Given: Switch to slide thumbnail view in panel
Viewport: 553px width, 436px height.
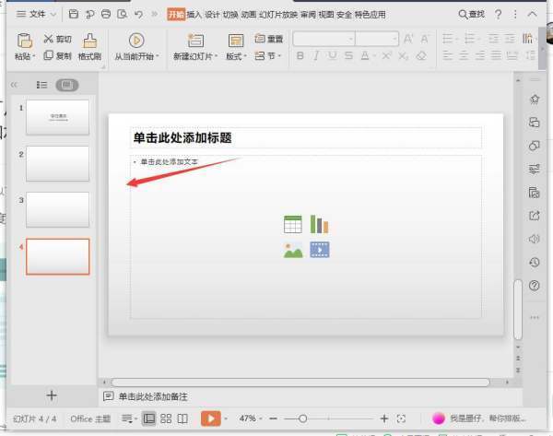Looking at the screenshot, I should tap(66, 85).
